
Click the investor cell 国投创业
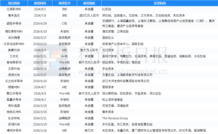pyautogui.click(x=108, y=38)
